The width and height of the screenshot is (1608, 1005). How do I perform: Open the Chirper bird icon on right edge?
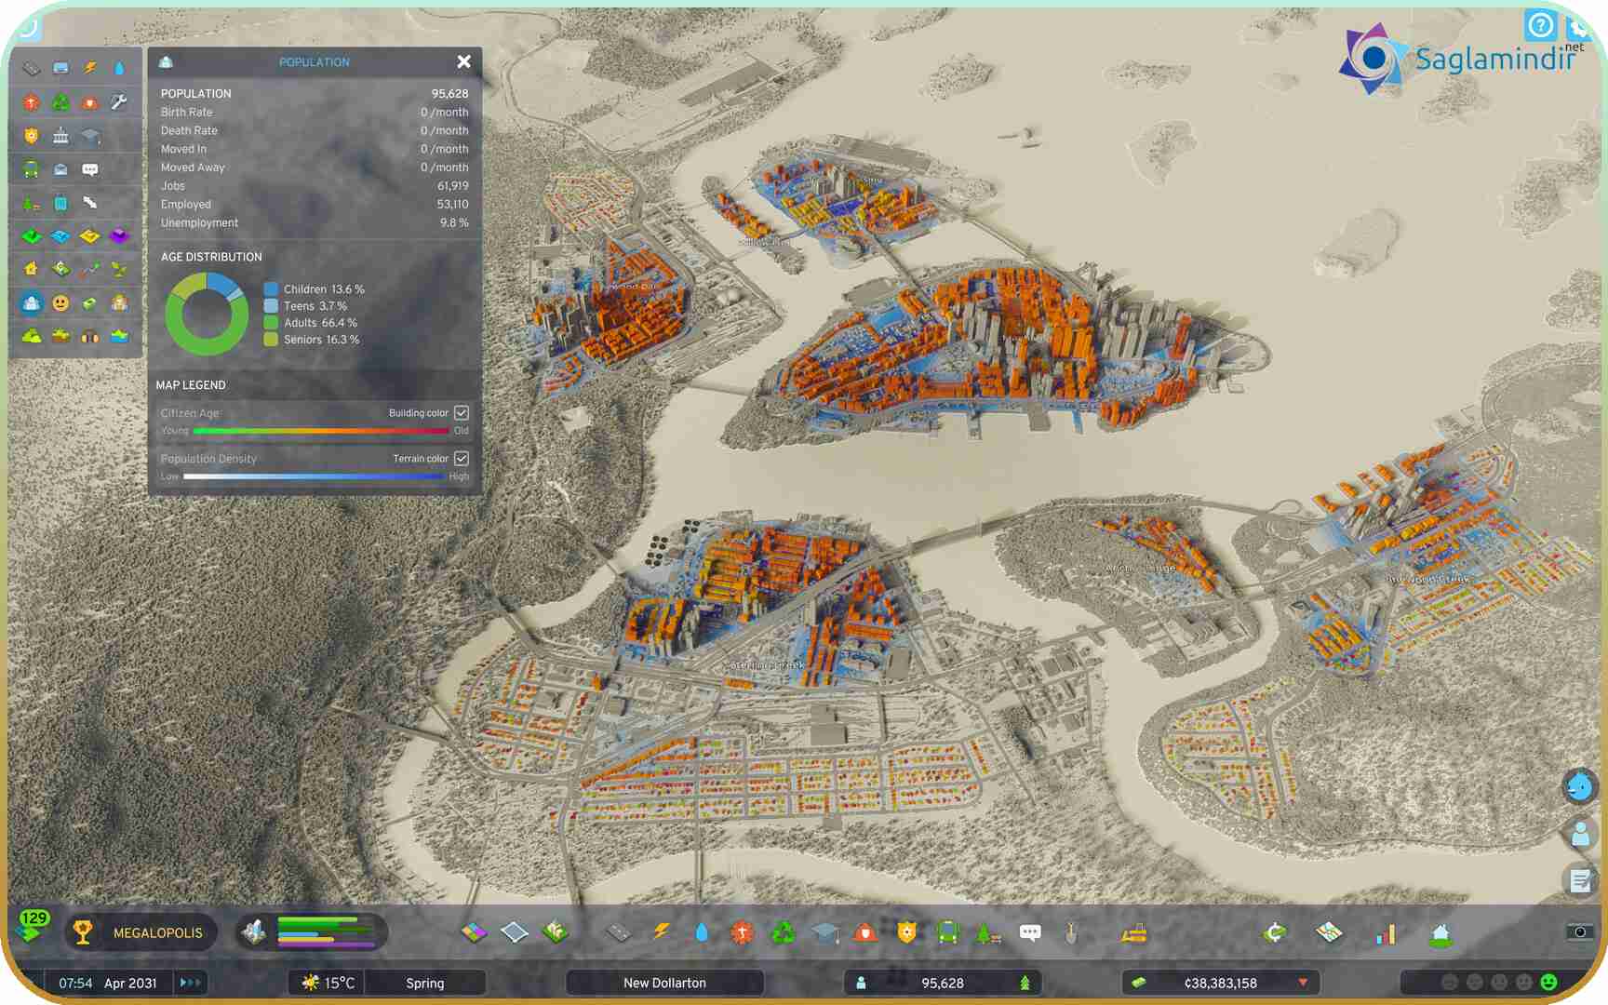(1580, 786)
